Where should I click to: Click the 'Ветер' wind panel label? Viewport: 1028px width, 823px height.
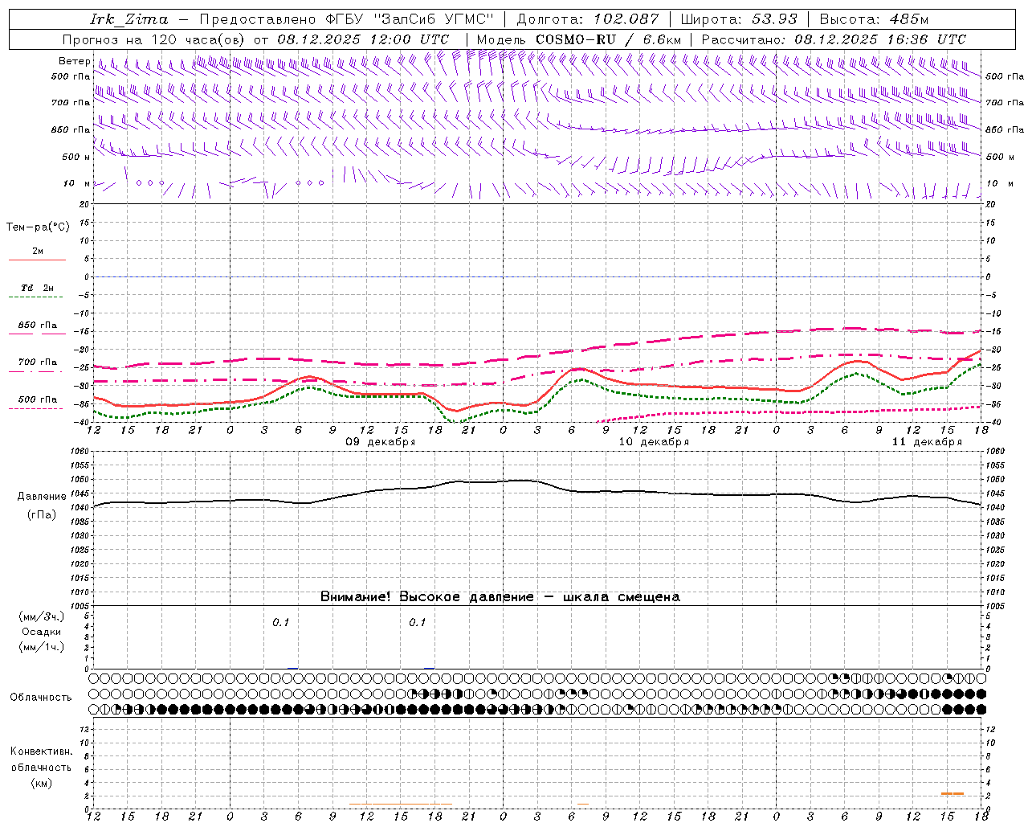(74, 61)
